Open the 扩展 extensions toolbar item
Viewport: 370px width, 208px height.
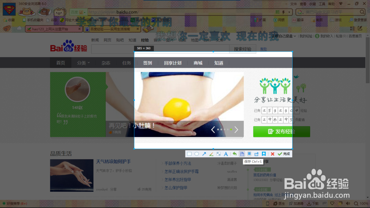[260, 20]
